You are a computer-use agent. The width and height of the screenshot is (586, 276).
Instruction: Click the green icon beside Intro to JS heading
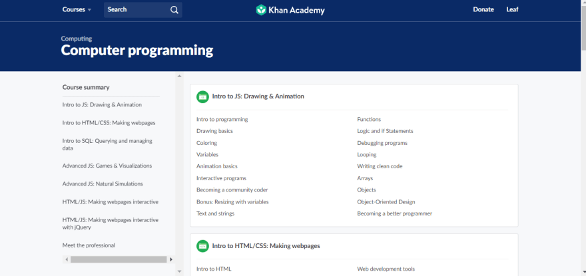point(202,96)
